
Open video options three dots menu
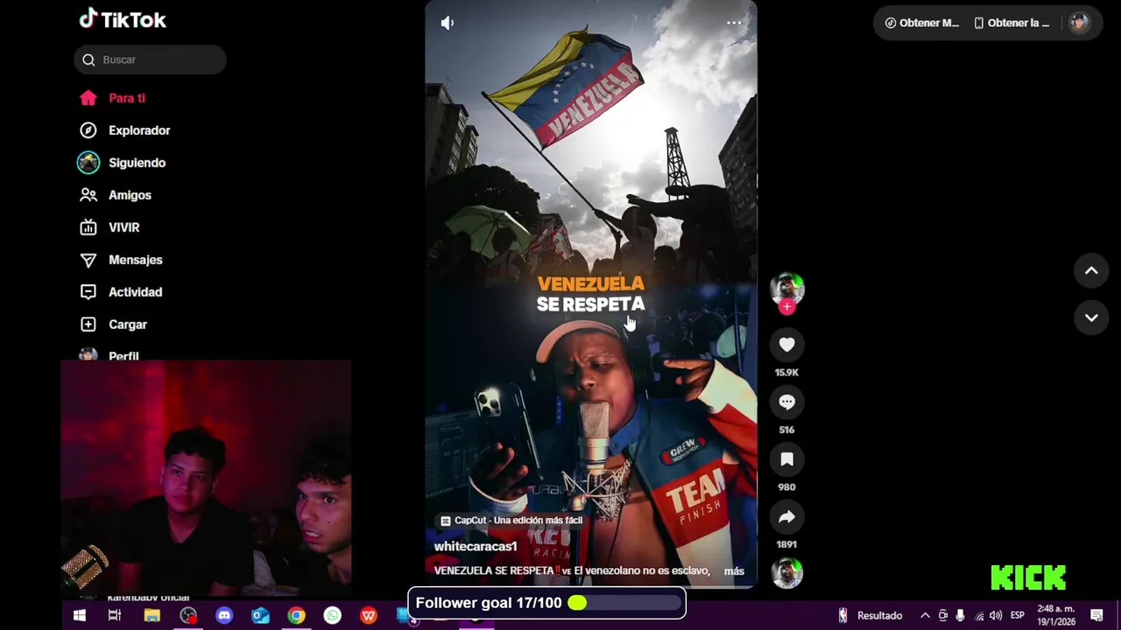point(734,23)
